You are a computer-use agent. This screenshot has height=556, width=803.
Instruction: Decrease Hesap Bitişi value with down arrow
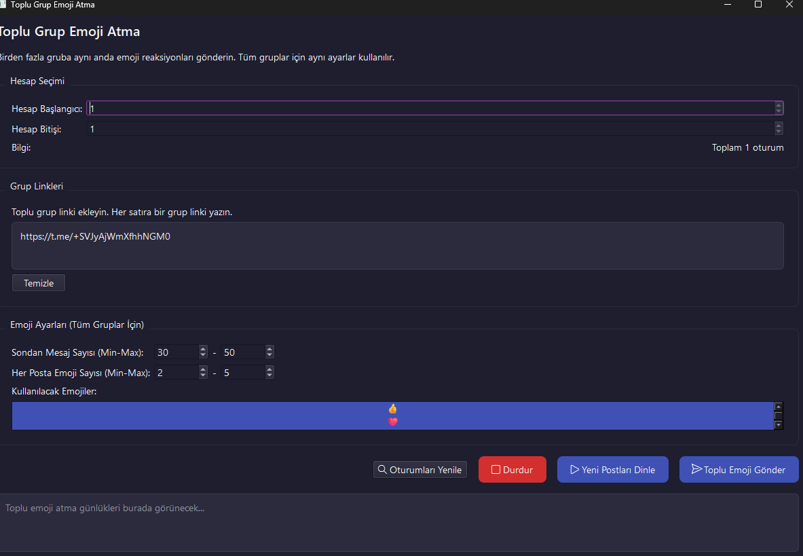point(779,132)
